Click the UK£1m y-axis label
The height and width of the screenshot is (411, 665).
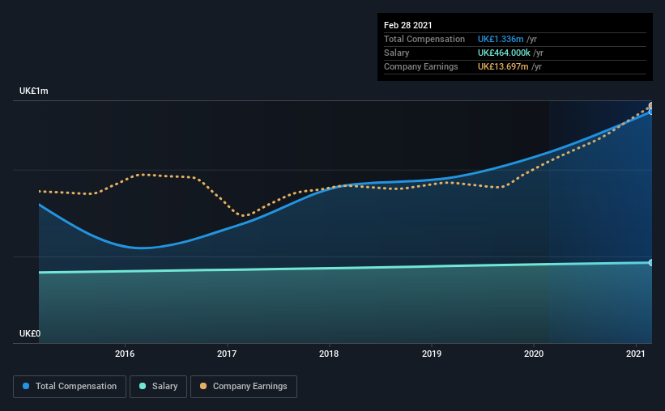click(34, 91)
